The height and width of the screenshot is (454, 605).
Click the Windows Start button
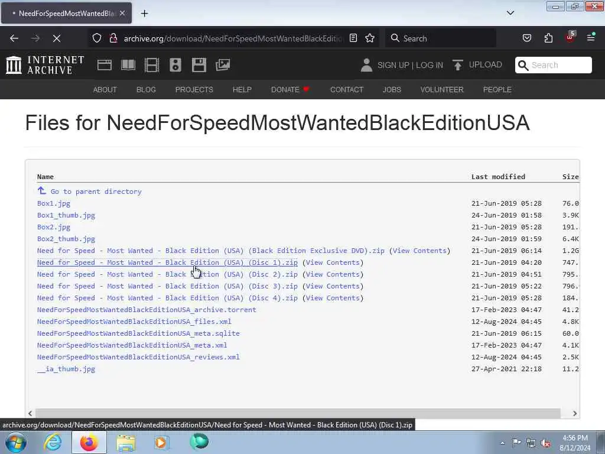(16, 442)
